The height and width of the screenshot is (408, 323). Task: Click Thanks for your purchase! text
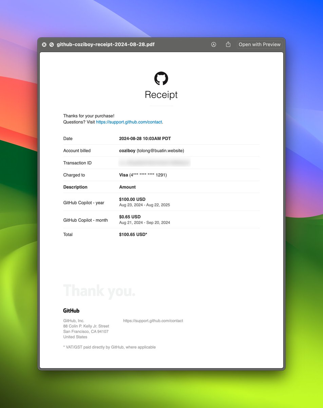click(x=89, y=116)
